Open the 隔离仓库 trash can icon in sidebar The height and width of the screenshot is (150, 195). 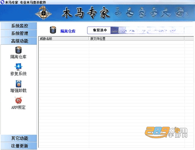[x=18, y=50]
